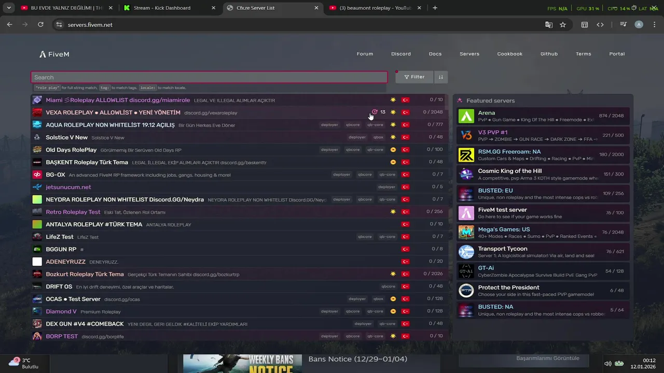
Task: Switch to the beaumont roleplay YouTube tab
Action: pos(376,8)
